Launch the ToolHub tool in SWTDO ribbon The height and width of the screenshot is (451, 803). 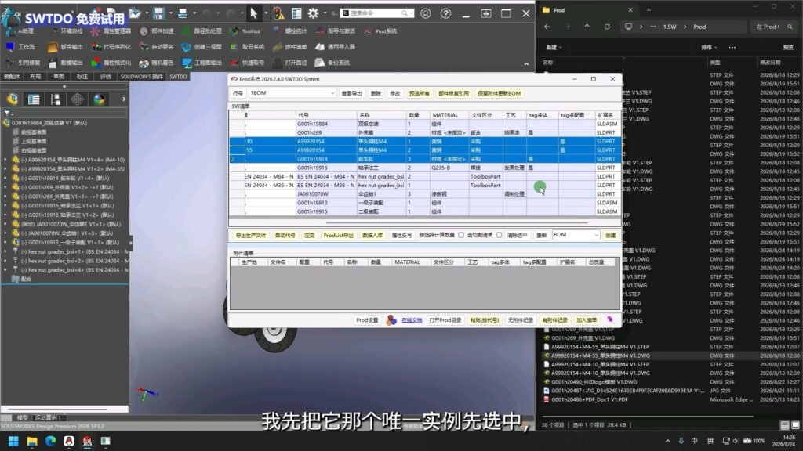click(x=245, y=31)
